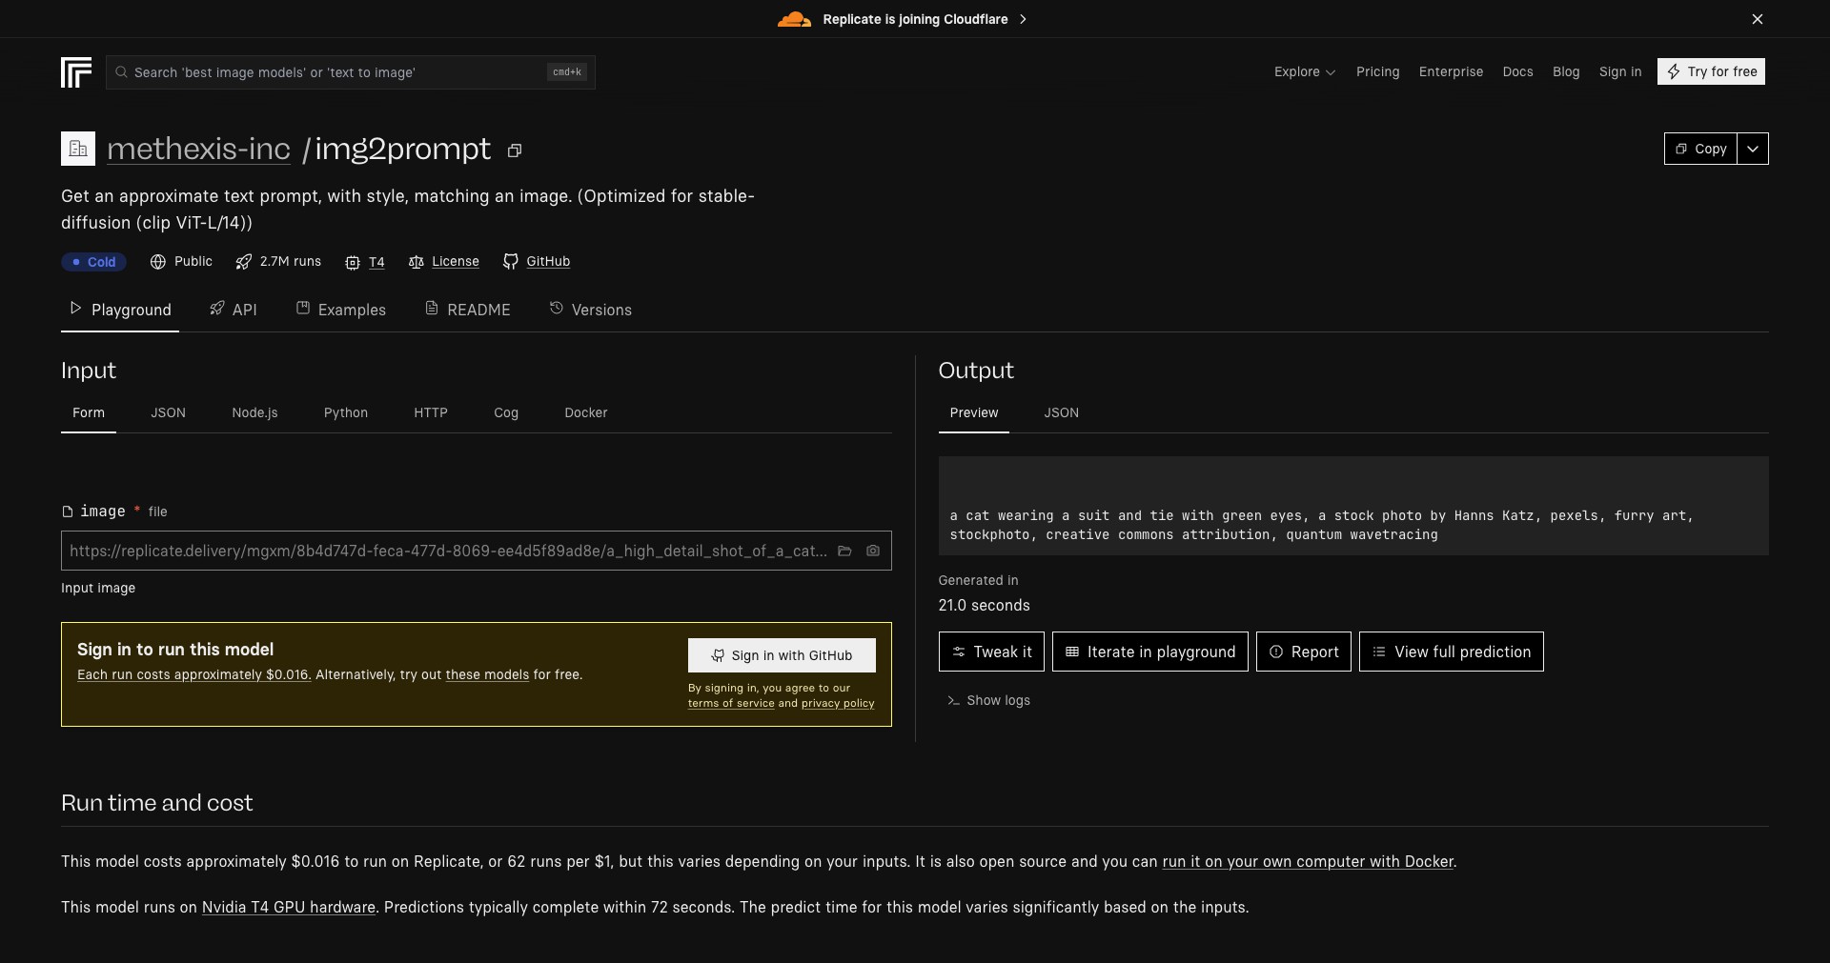Click the rocket icon beside 2.7M runs
Image resolution: width=1830 pixels, height=963 pixels.
244,261
